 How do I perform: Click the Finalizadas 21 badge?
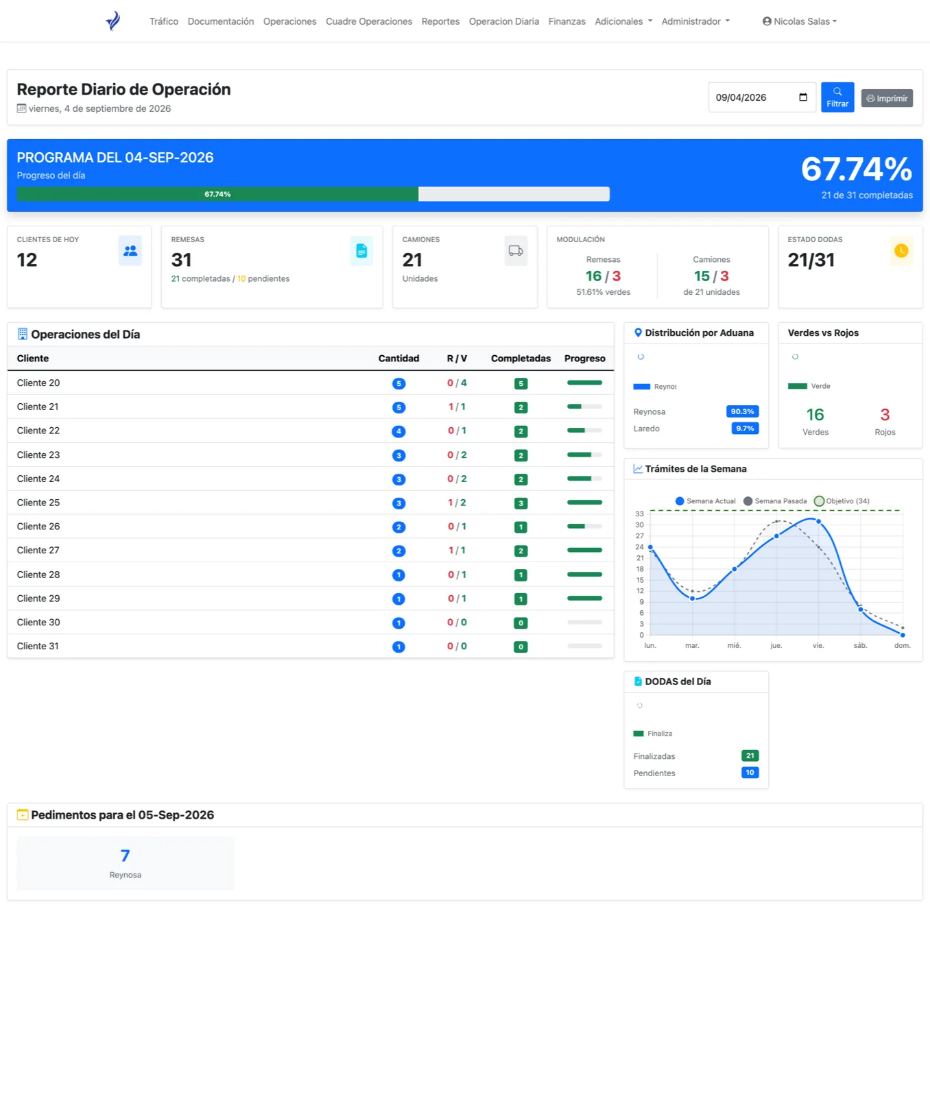[750, 756]
